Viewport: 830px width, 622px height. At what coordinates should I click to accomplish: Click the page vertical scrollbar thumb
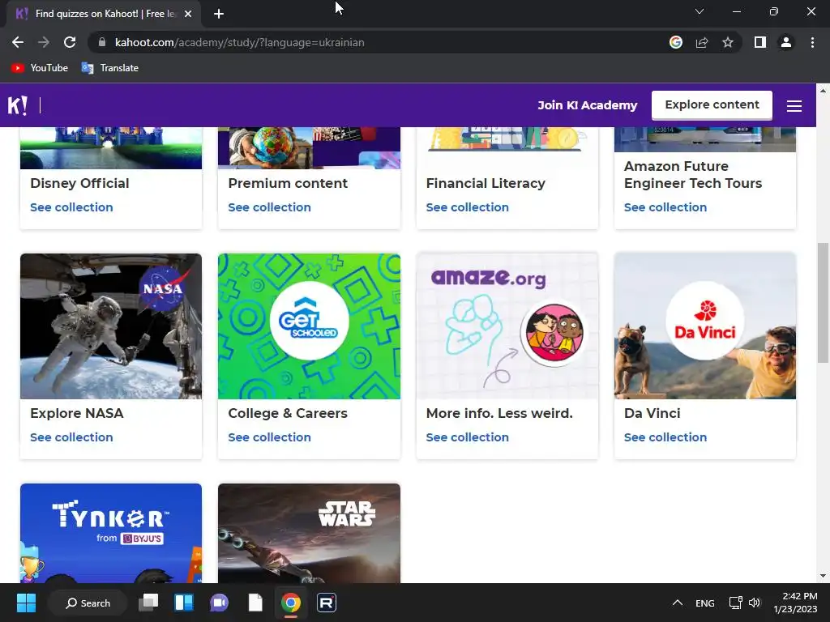tap(823, 303)
